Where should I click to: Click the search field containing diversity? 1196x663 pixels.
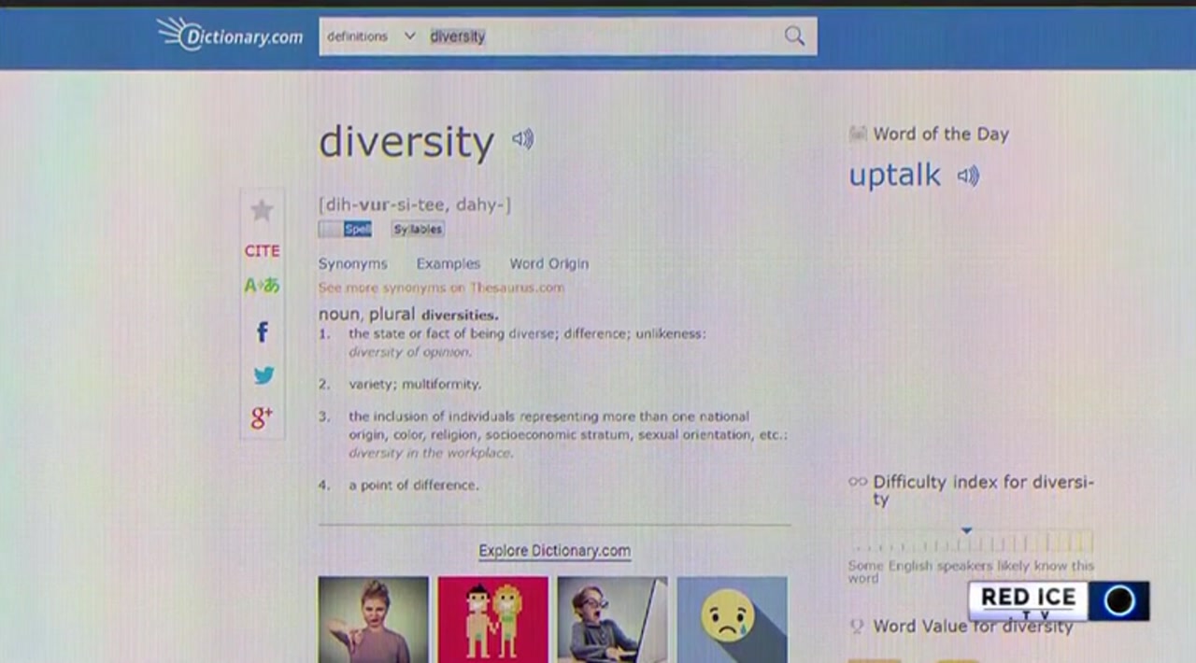[598, 36]
